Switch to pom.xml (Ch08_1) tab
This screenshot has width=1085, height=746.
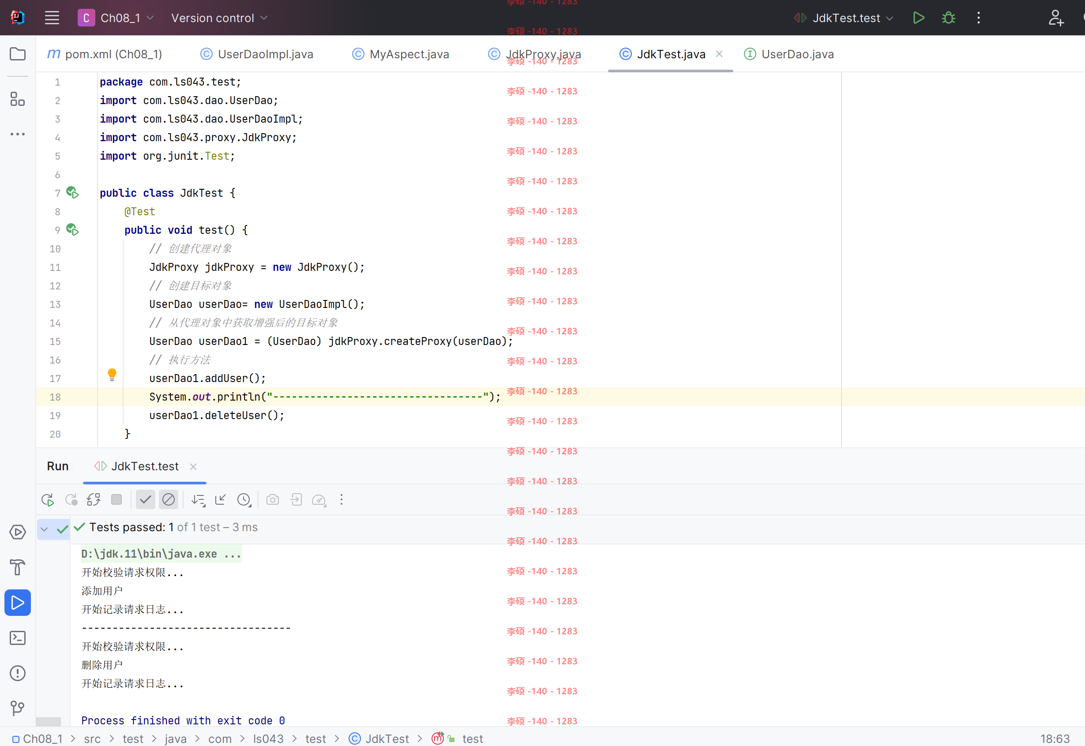tap(105, 54)
